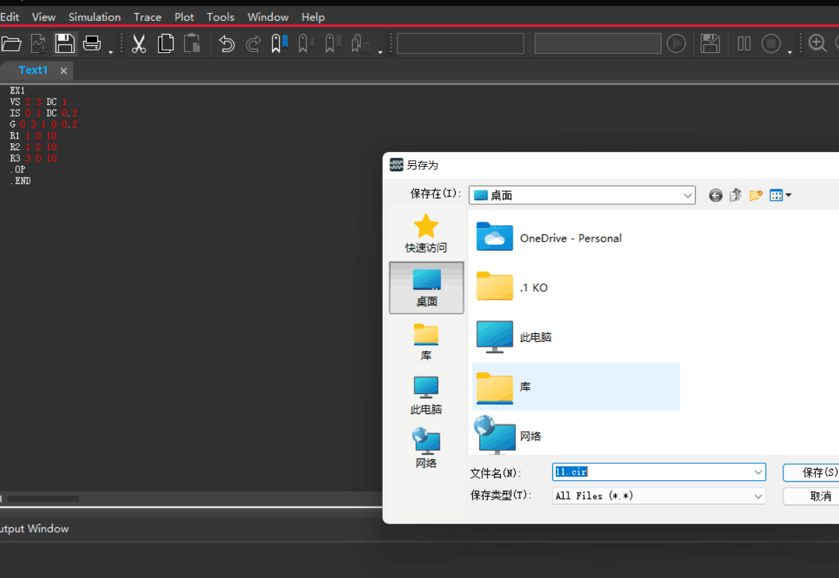Toggle bookmark with the blue bookmark icon

coord(280,44)
